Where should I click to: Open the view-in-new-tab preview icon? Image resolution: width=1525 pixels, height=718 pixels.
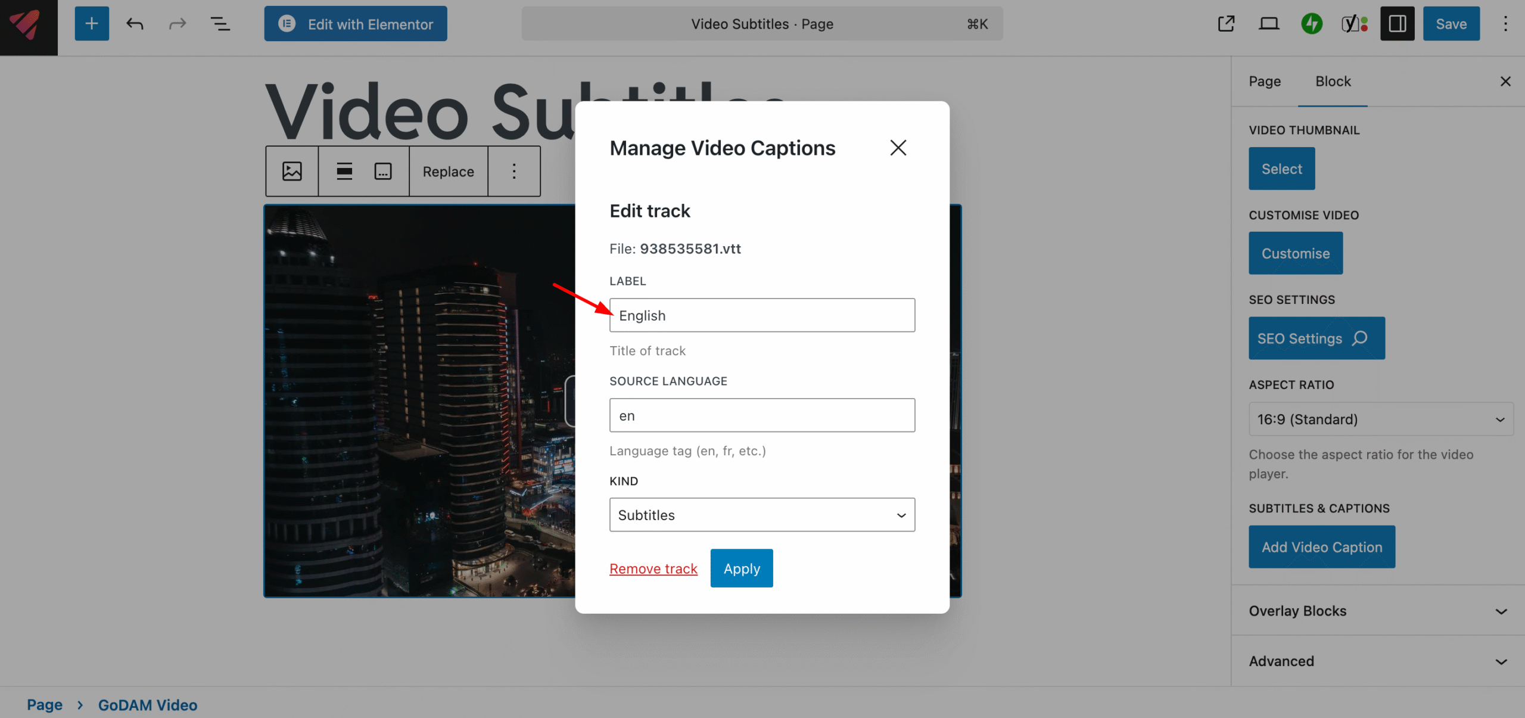[1227, 23]
